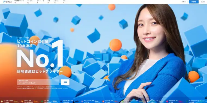Open the Shiba Inu price sparkline chart

point(36,102)
